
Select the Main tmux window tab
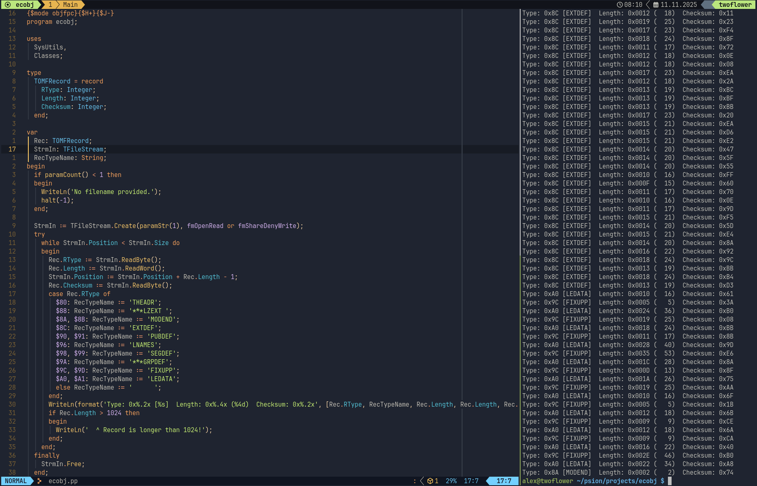pos(70,4)
